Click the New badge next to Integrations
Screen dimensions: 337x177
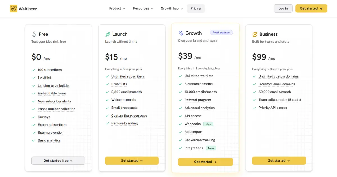[x=211, y=148]
